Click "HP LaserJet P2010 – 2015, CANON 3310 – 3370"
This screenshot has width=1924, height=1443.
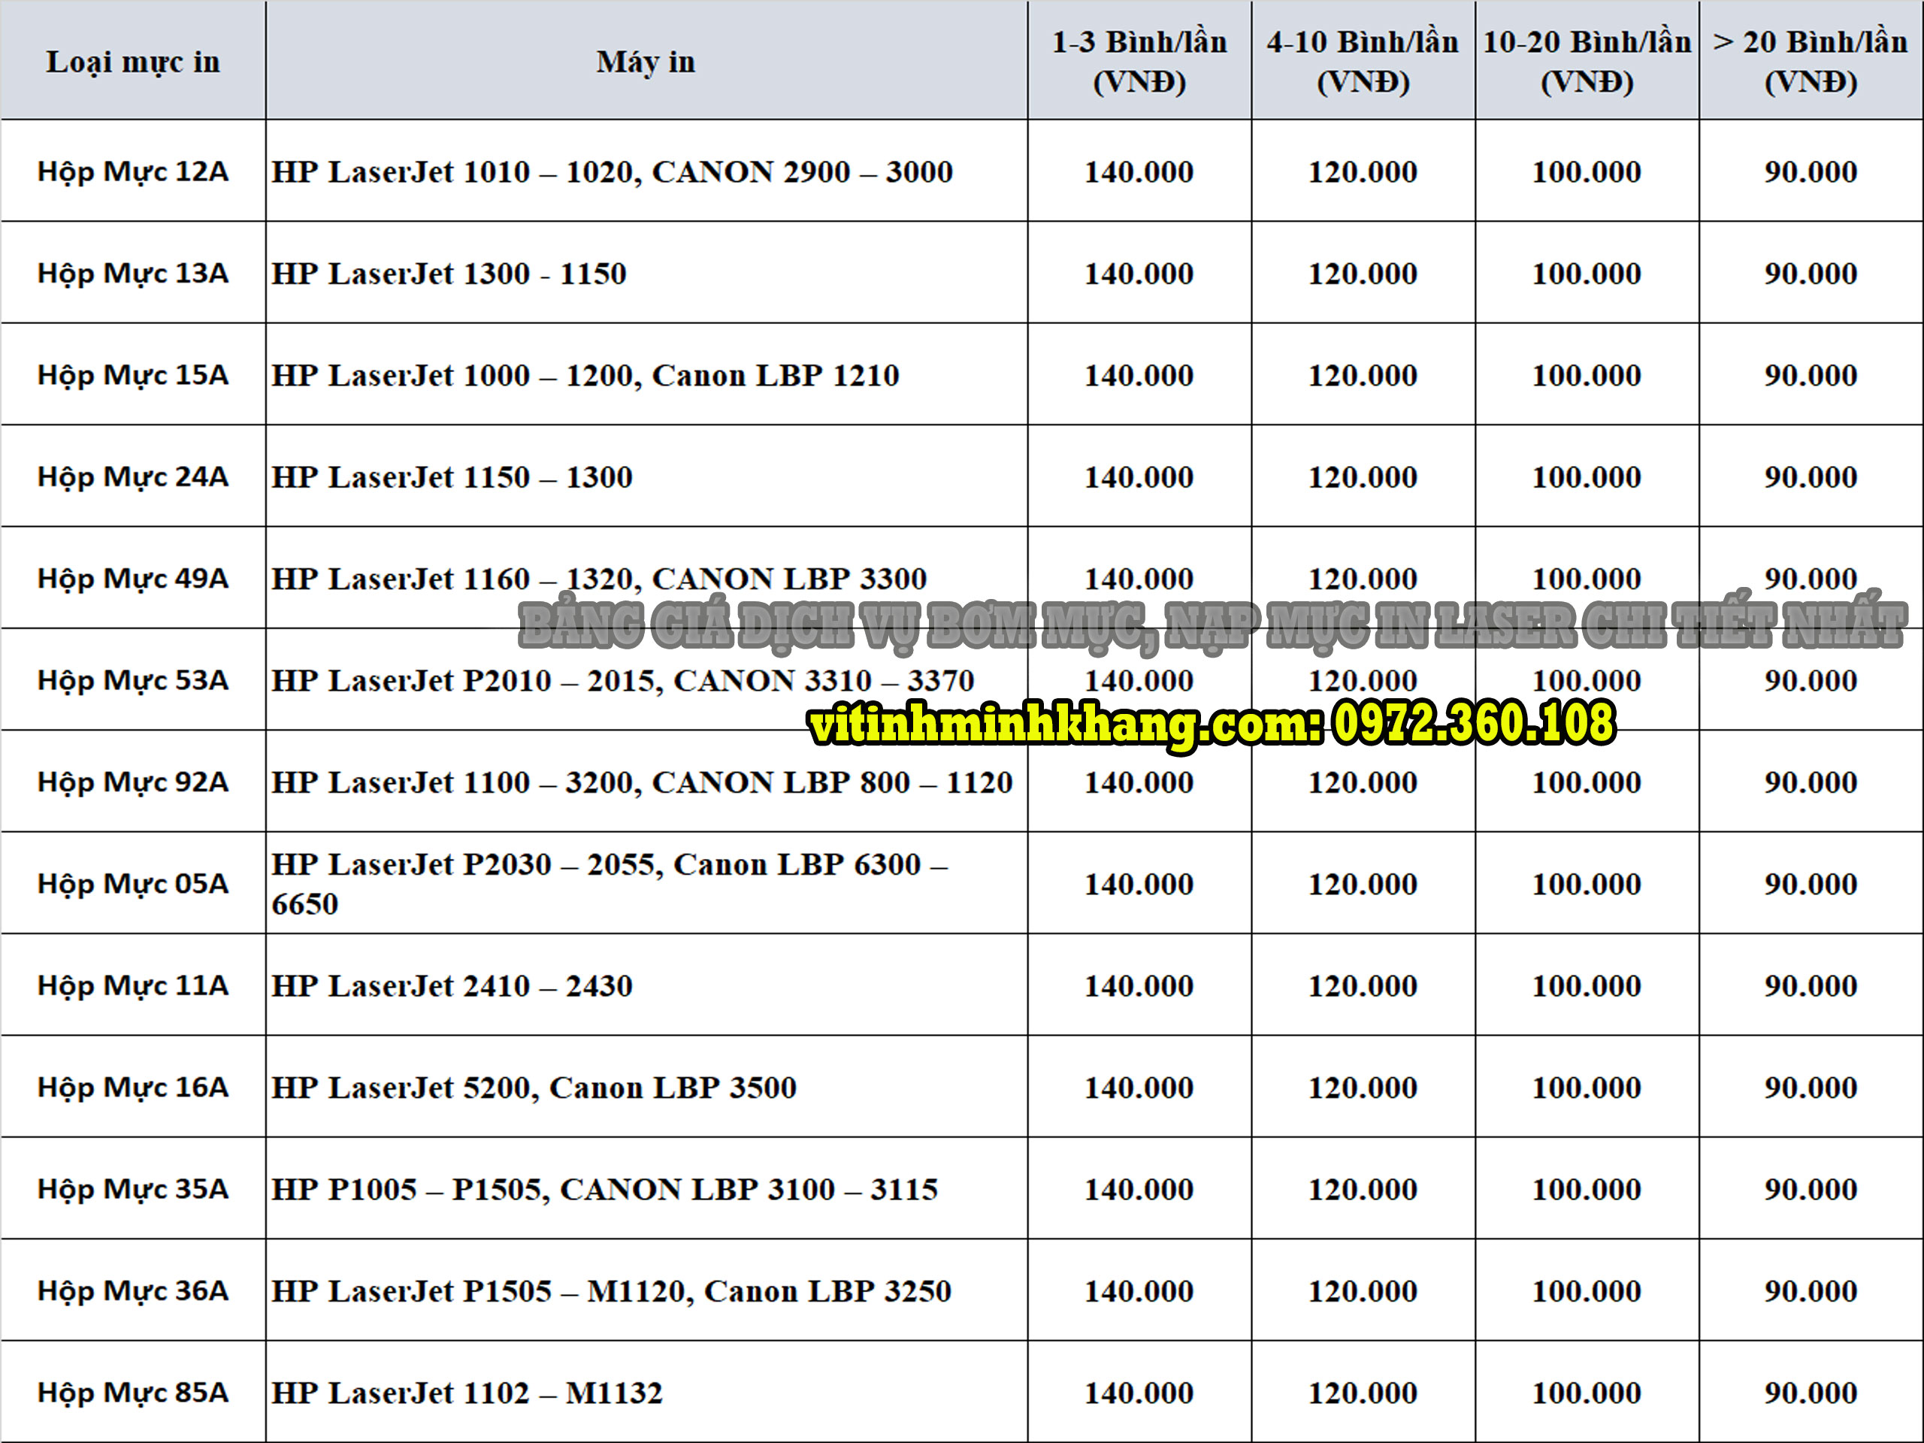[x=623, y=680]
